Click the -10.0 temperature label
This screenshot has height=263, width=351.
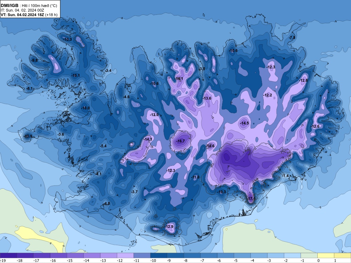pyautogui.click(x=85, y=108)
